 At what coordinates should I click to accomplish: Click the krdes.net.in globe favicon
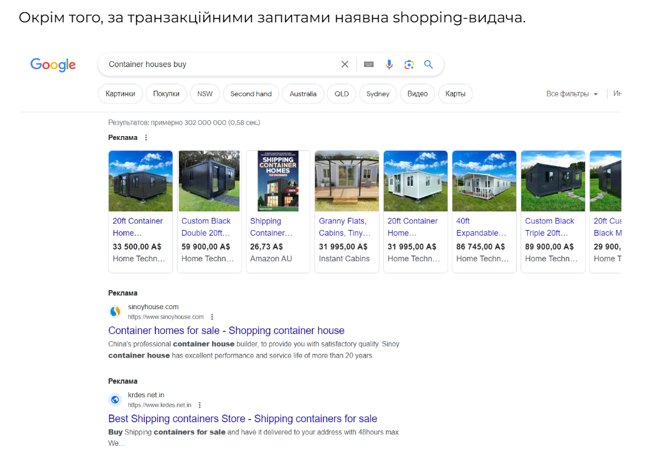coord(115,400)
